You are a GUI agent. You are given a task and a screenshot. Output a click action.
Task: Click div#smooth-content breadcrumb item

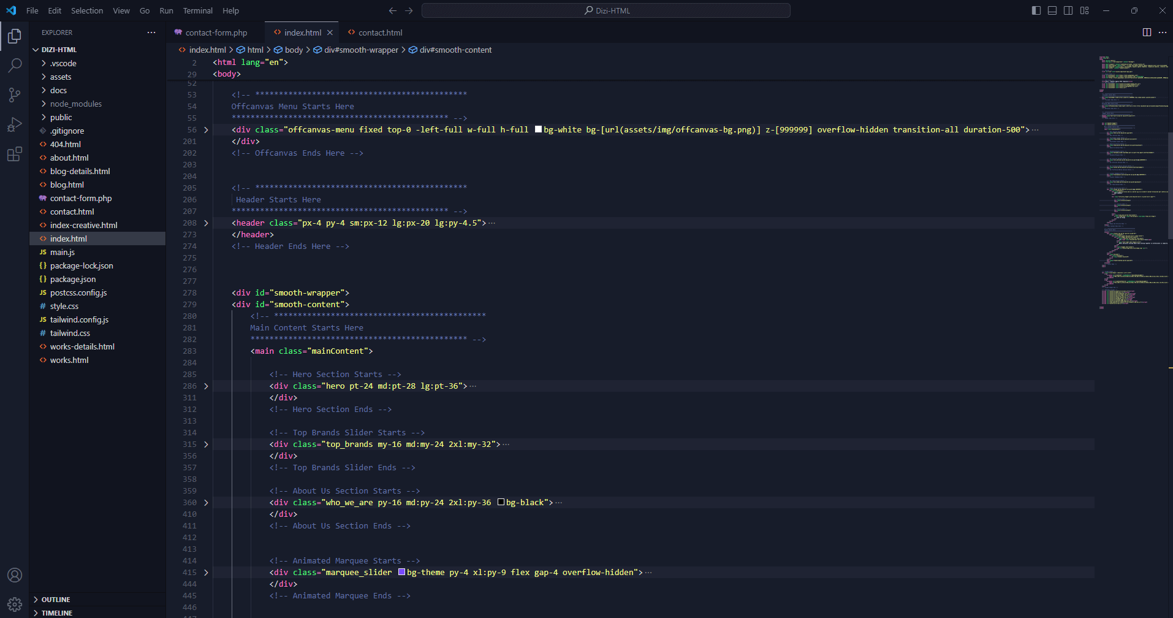(x=455, y=50)
